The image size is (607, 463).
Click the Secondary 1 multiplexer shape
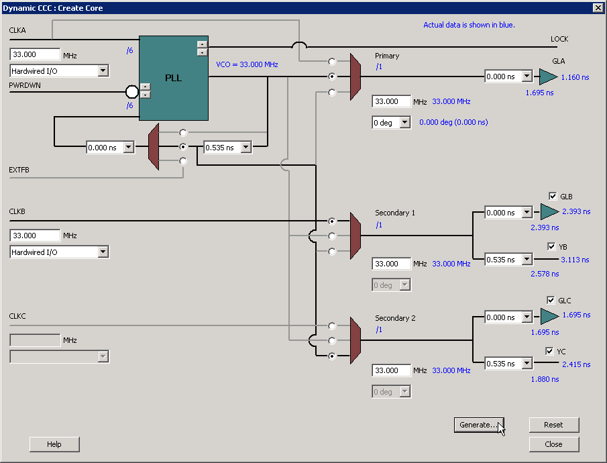pyautogui.click(x=355, y=236)
